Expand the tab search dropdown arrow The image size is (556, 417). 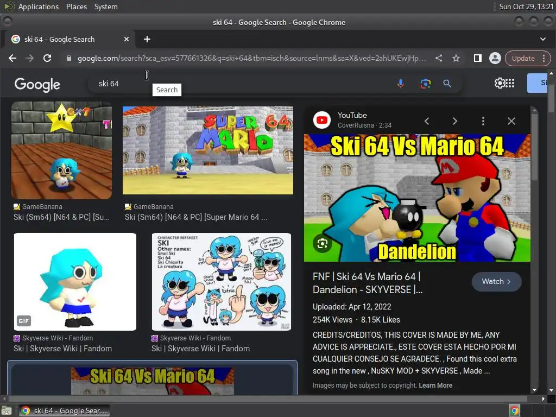[x=543, y=39]
